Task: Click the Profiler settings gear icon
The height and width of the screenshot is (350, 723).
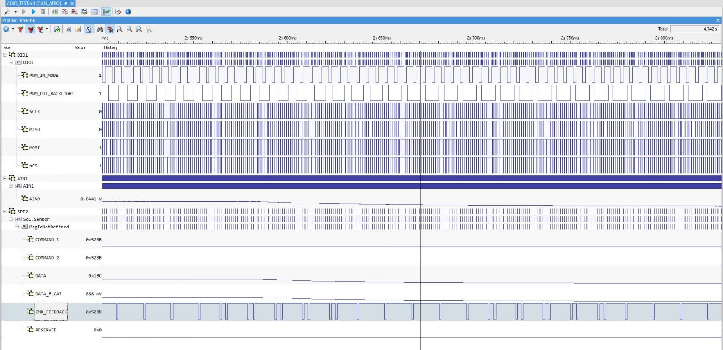Action: 6,29
